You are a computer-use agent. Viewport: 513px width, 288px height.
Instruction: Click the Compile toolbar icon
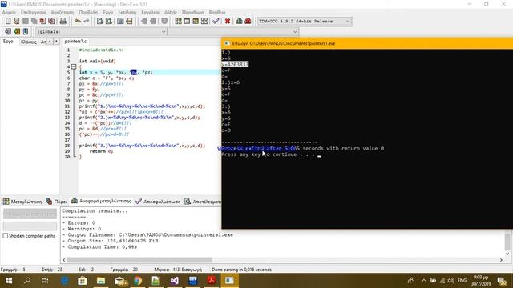[178, 22]
